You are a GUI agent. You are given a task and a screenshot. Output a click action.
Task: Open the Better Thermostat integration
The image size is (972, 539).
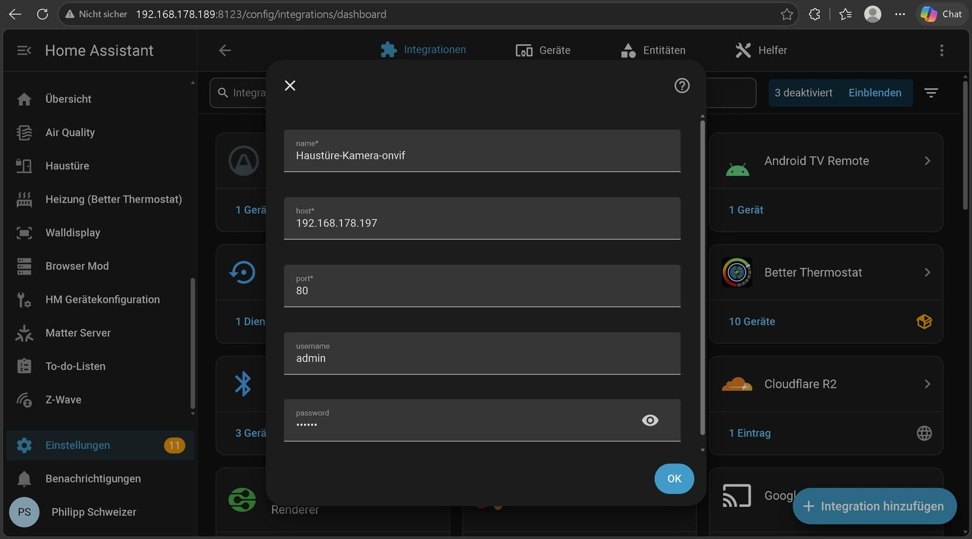[826, 272]
